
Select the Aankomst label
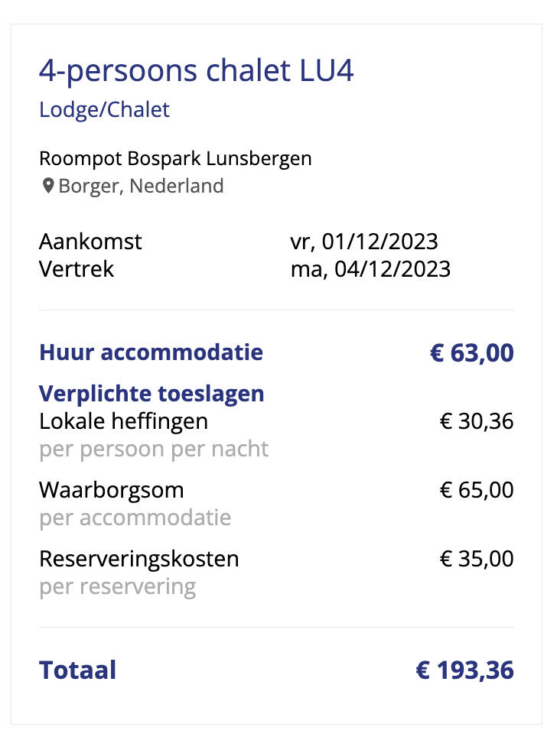click(x=90, y=242)
